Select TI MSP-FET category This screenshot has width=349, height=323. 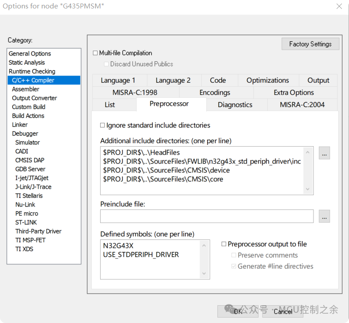44,240
